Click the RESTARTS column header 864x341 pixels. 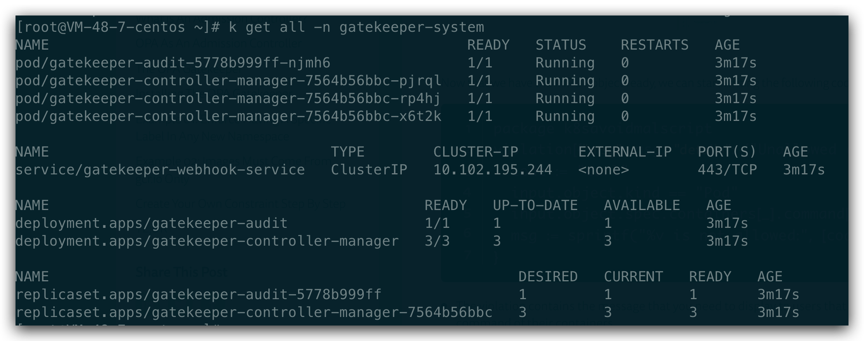[x=655, y=45]
